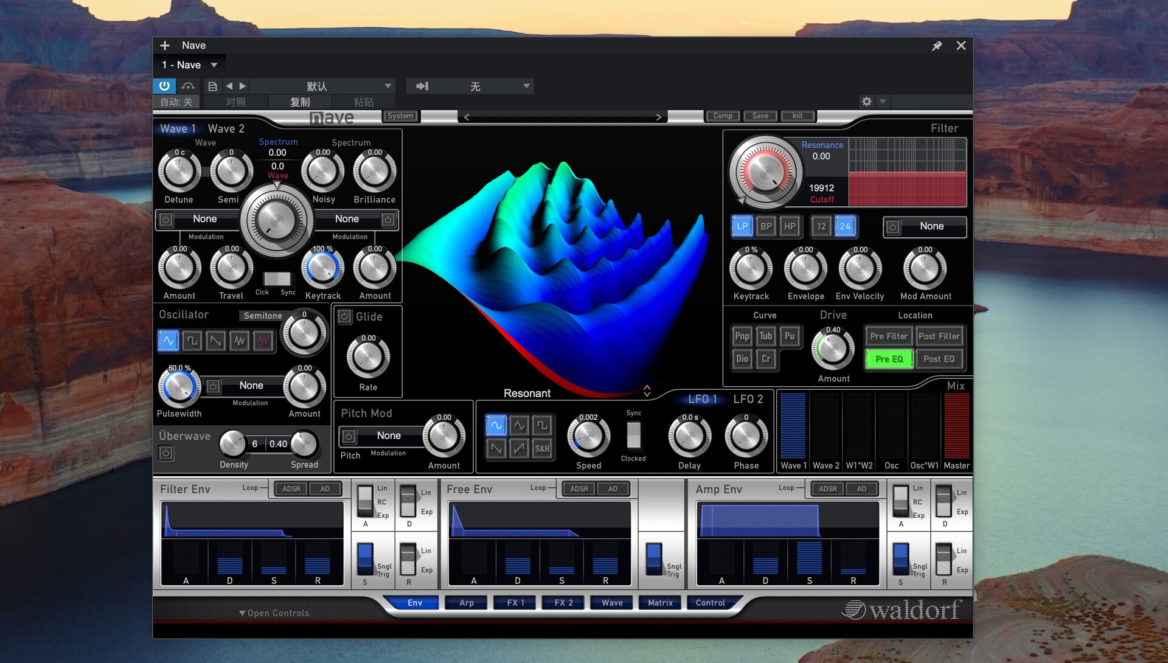Select the LFO ramp-up shape icon

(x=519, y=449)
